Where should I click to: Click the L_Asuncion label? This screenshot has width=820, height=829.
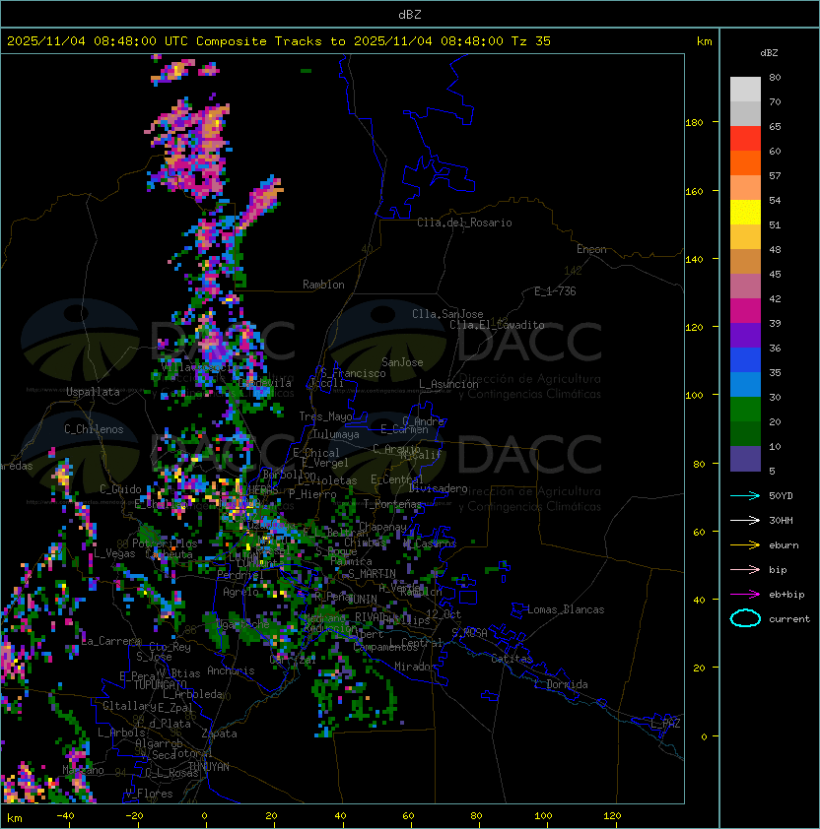coord(448,384)
